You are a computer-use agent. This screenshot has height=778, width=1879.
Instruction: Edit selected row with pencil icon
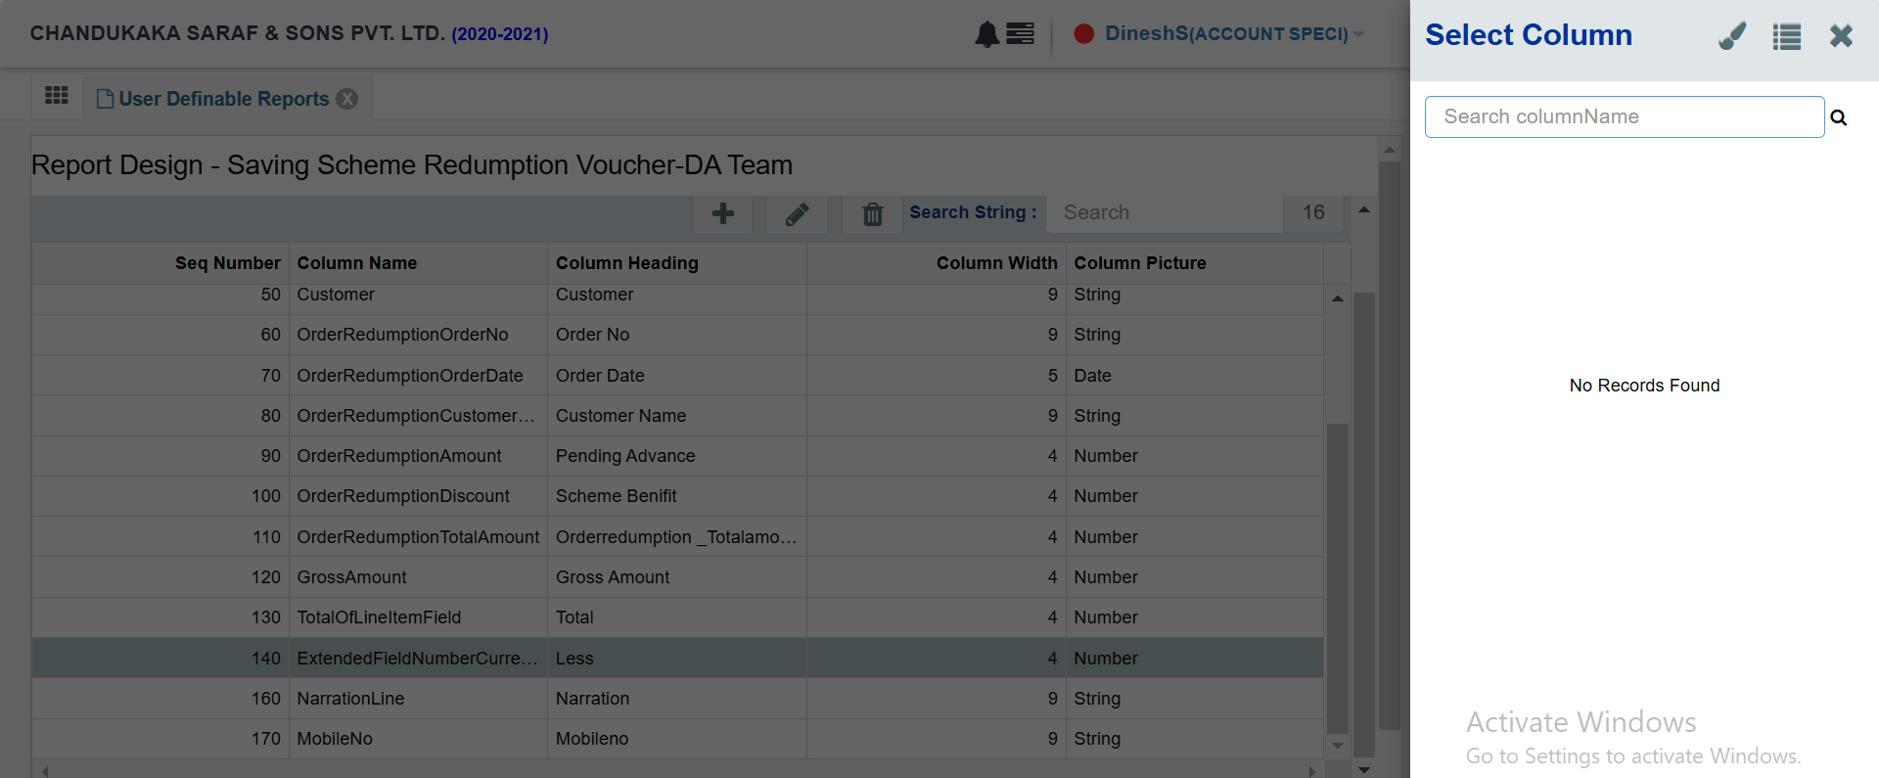pos(798,213)
